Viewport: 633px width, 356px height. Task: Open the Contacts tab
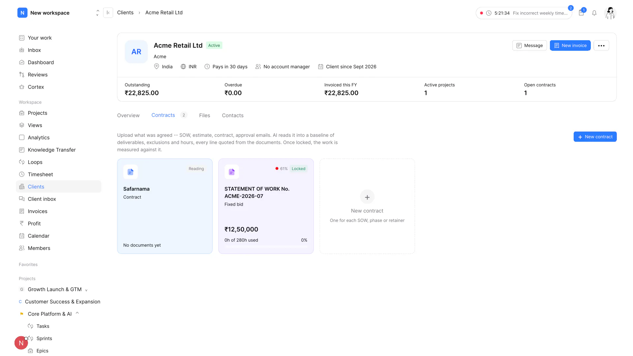click(x=233, y=115)
